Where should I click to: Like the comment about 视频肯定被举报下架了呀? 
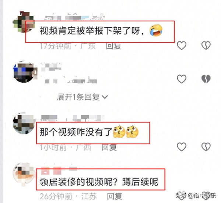(182, 45)
